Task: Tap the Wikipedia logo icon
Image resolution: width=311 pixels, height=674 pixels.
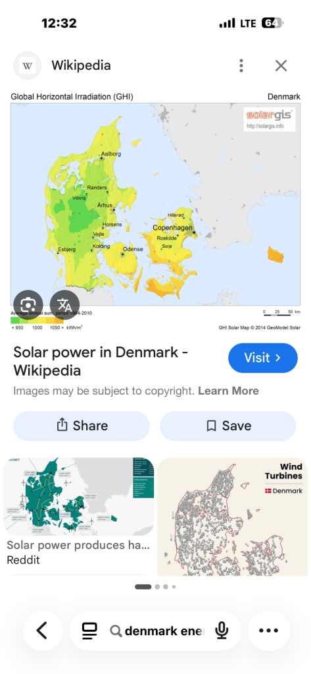Action: pos(28,66)
